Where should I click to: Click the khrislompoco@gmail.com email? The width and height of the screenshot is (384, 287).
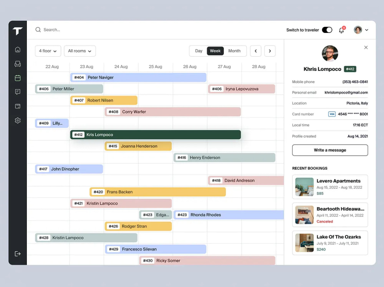(346, 92)
